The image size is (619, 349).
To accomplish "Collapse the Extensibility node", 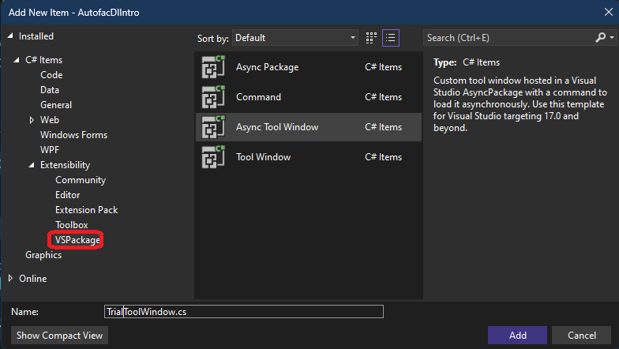I will click(x=32, y=165).
